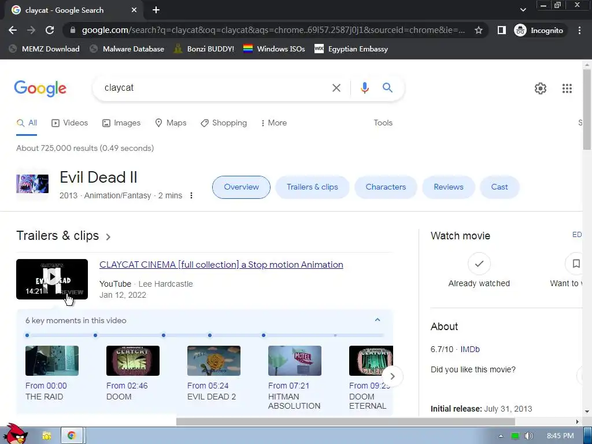
Task: Start voice search with the microphone icon
Action: (364, 88)
